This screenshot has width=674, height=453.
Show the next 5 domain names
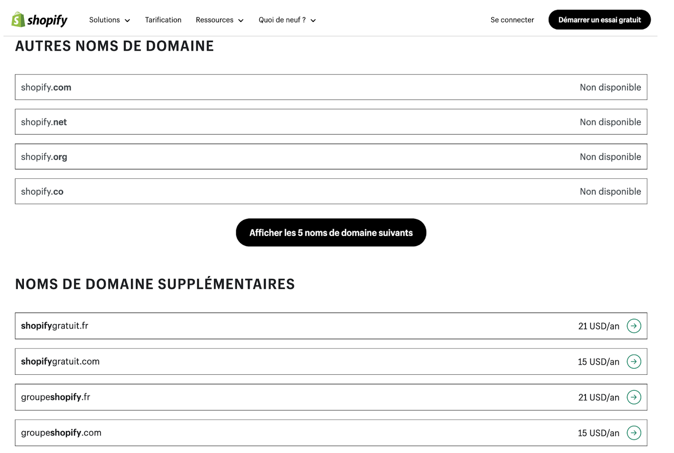331,233
